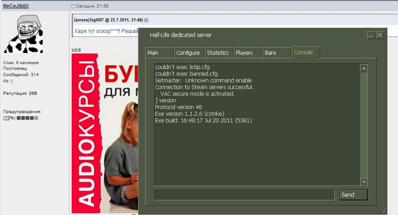The width and height of the screenshot is (398, 215).
Task: Click the 'Постоялец' rank text
Action: click(15, 68)
